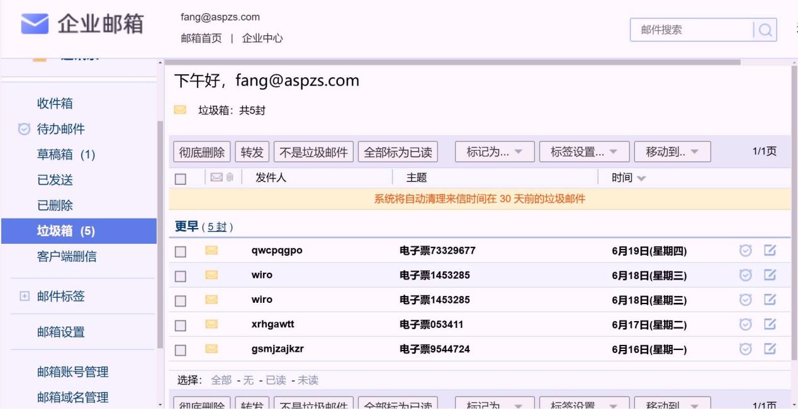Click note edit icon for second wiro email
This screenshot has width=798, height=409.
[x=770, y=300]
